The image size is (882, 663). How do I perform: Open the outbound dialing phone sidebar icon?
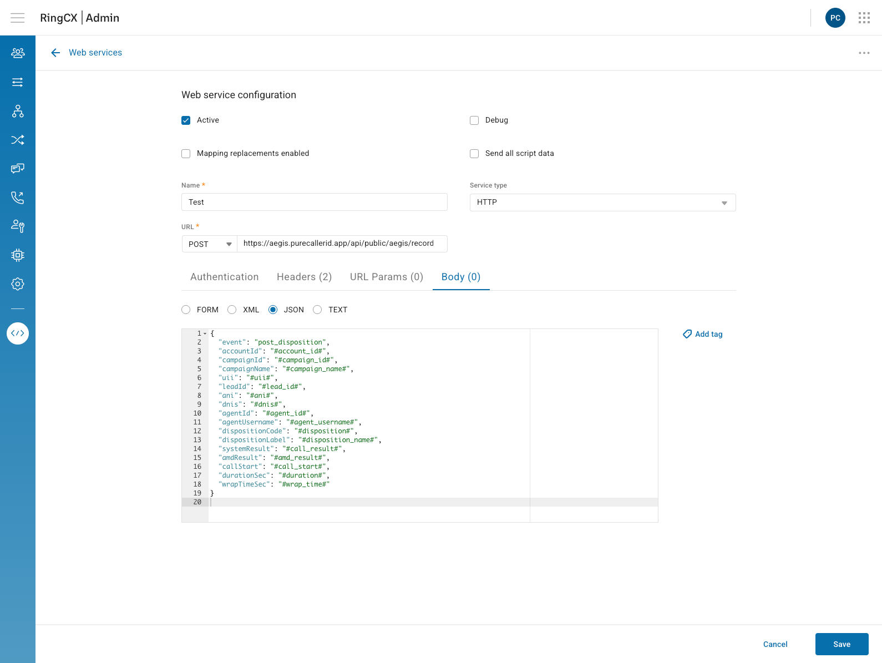18,198
